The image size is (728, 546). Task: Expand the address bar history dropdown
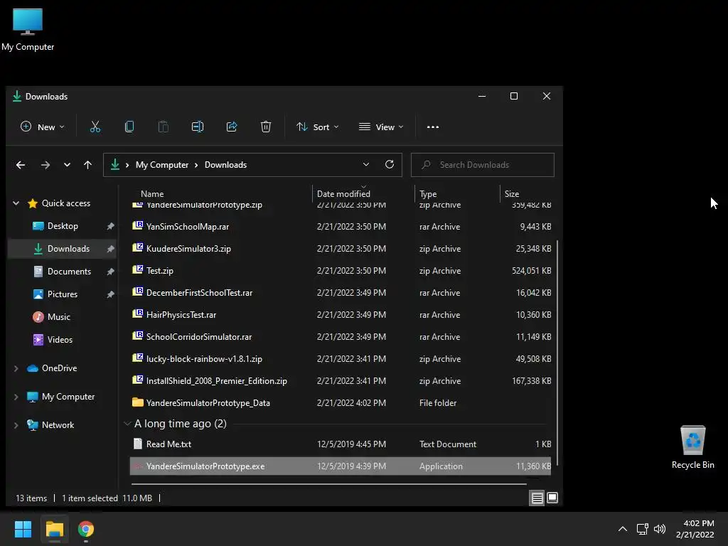click(366, 164)
